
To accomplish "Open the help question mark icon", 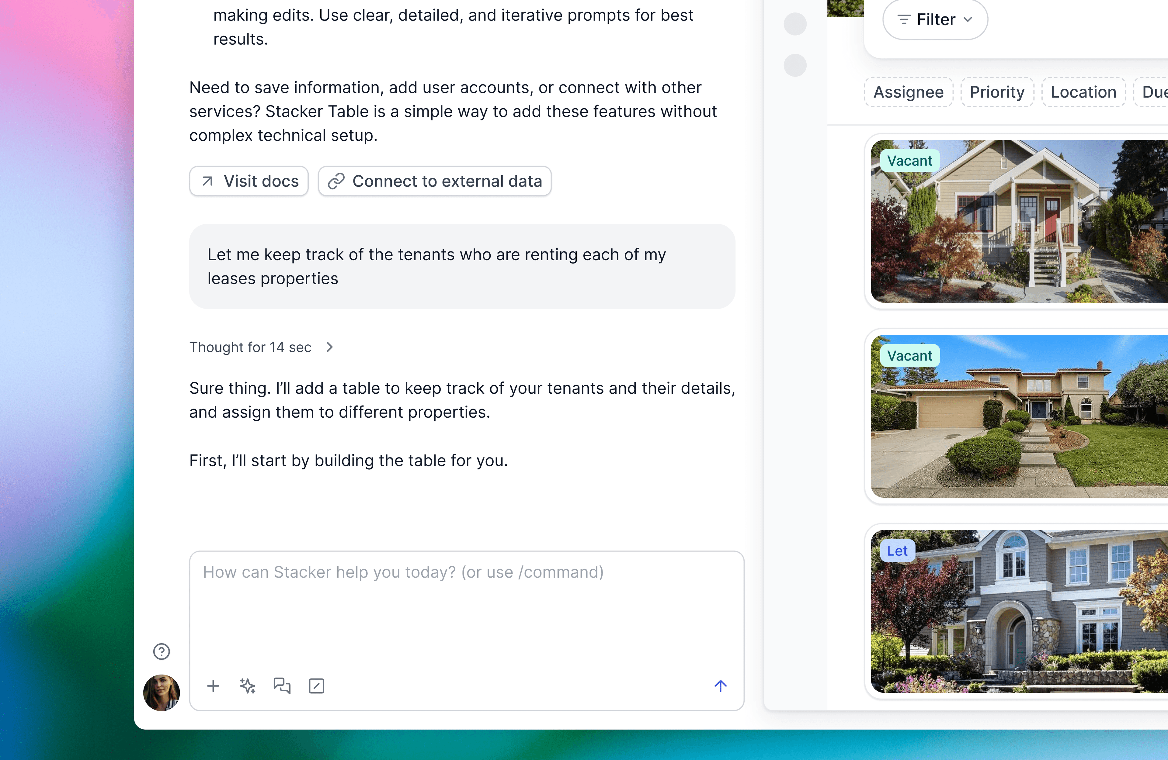I will pos(162,651).
